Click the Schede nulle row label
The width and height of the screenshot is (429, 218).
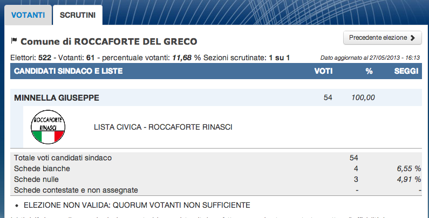[36, 179]
